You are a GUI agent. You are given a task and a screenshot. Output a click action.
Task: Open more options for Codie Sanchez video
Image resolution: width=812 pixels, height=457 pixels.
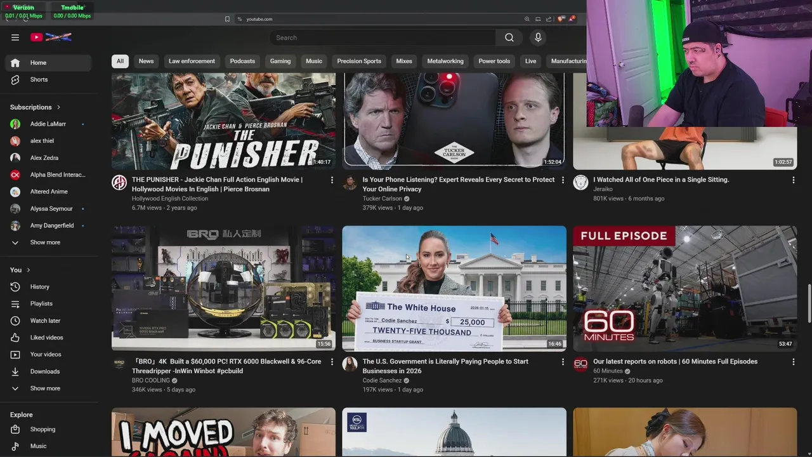562,362
